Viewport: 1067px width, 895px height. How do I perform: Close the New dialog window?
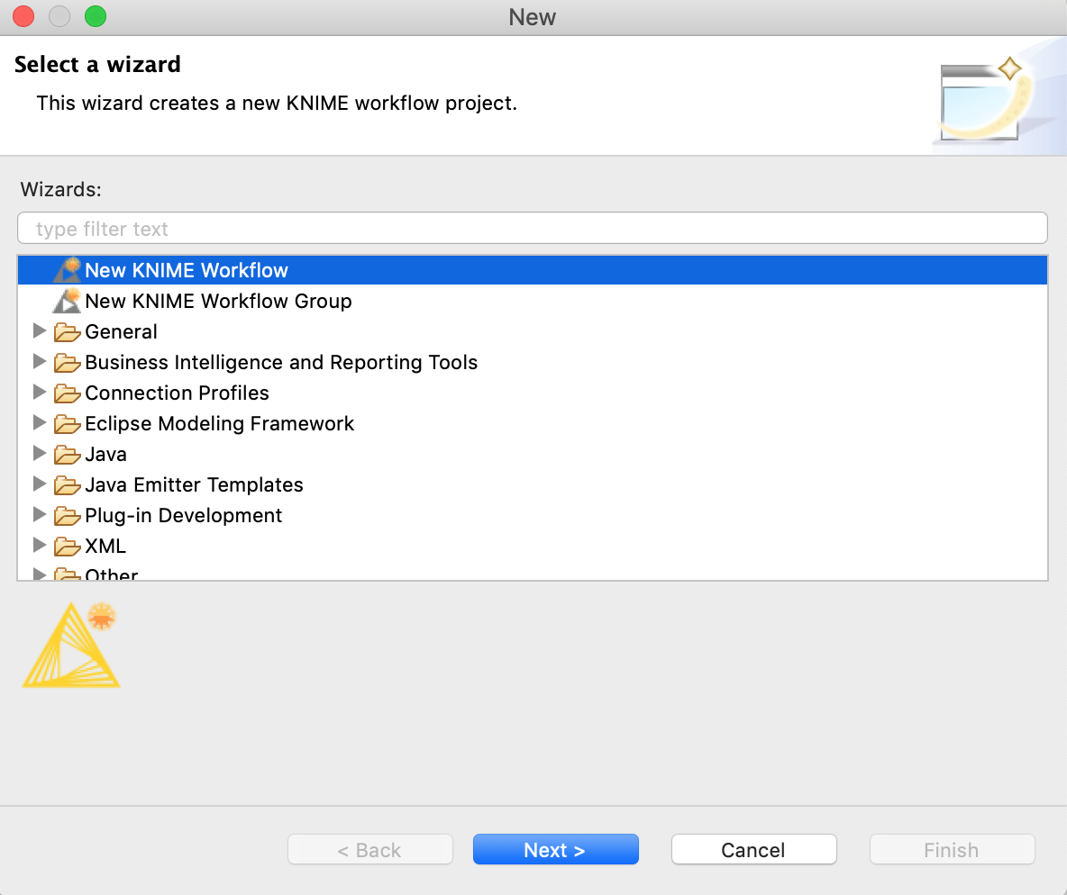23,16
